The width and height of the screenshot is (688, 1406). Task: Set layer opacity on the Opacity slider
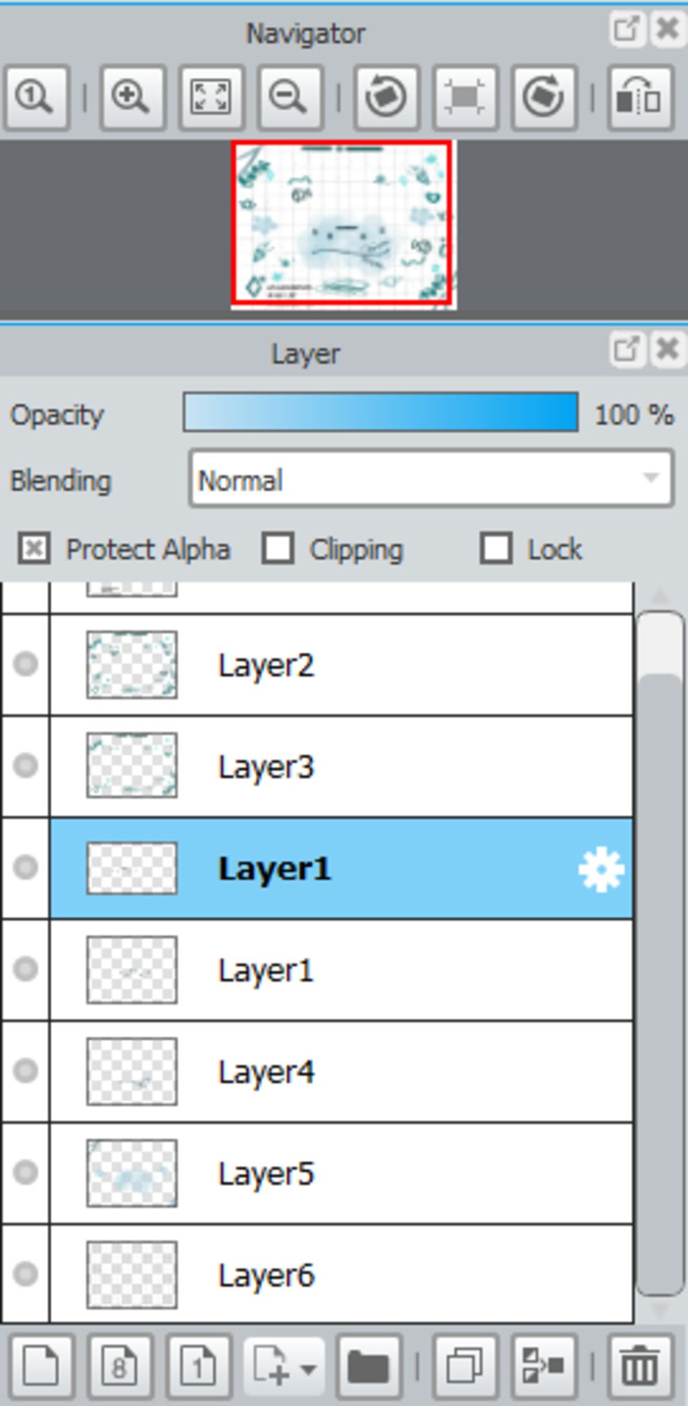(x=381, y=412)
